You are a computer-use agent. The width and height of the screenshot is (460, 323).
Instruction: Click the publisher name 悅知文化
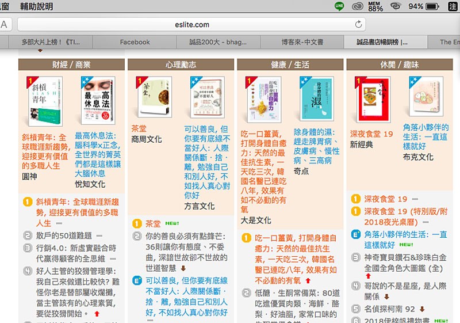(90, 184)
